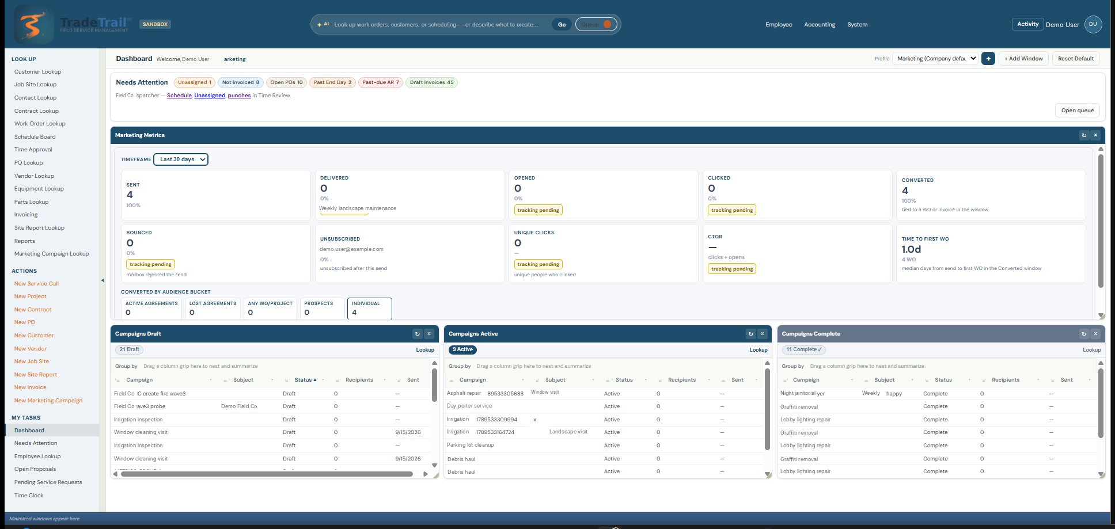Image resolution: width=1115 pixels, height=529 pixels.
Task: Click the blue plus profile button
Action: click(x=988, y=59)
